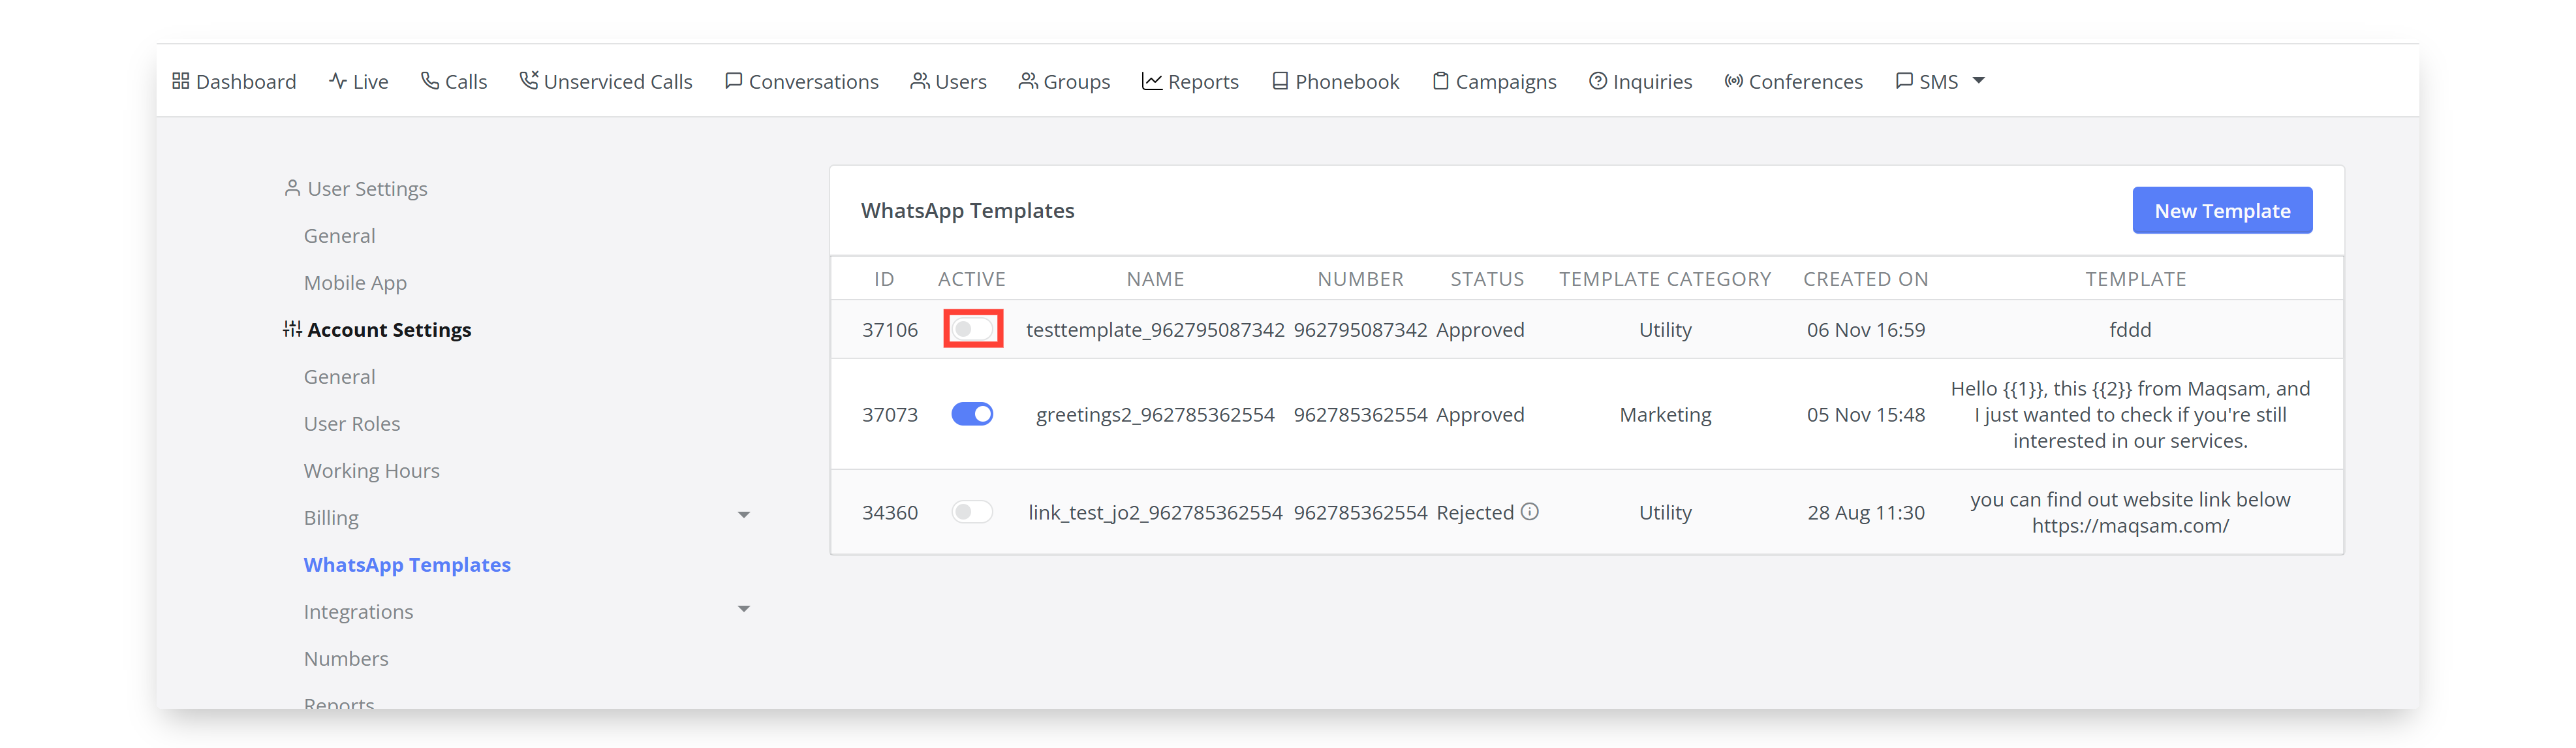Open the Dashboard menu item
The height and width of the screenshot is (748, 2576).
235,81
